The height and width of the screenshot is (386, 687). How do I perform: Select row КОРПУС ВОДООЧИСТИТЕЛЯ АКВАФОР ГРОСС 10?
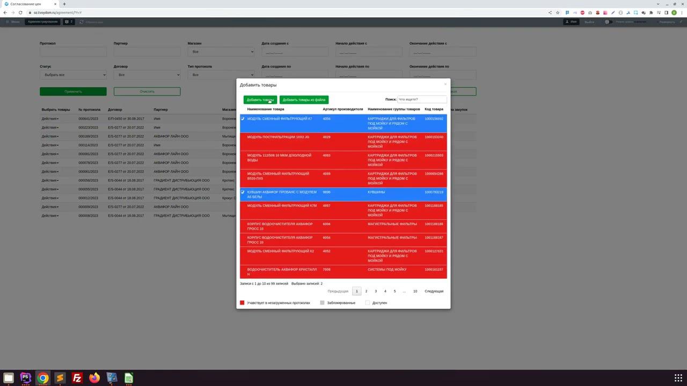click(343, 226)
